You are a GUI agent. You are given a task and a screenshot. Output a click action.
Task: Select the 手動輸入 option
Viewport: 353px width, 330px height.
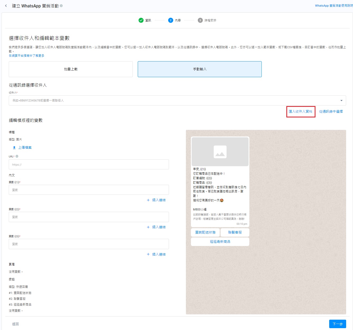click(x=200, y=69)
